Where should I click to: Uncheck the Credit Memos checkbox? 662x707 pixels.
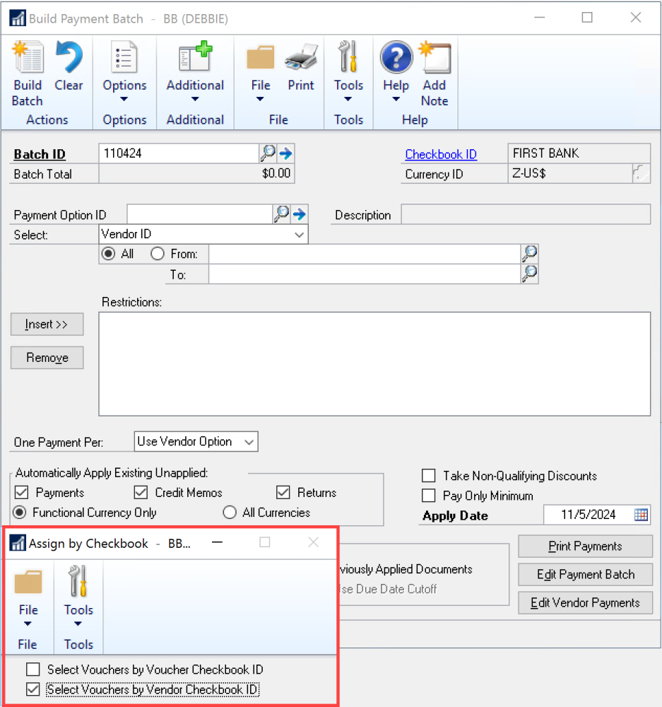[x=141, y=492]
